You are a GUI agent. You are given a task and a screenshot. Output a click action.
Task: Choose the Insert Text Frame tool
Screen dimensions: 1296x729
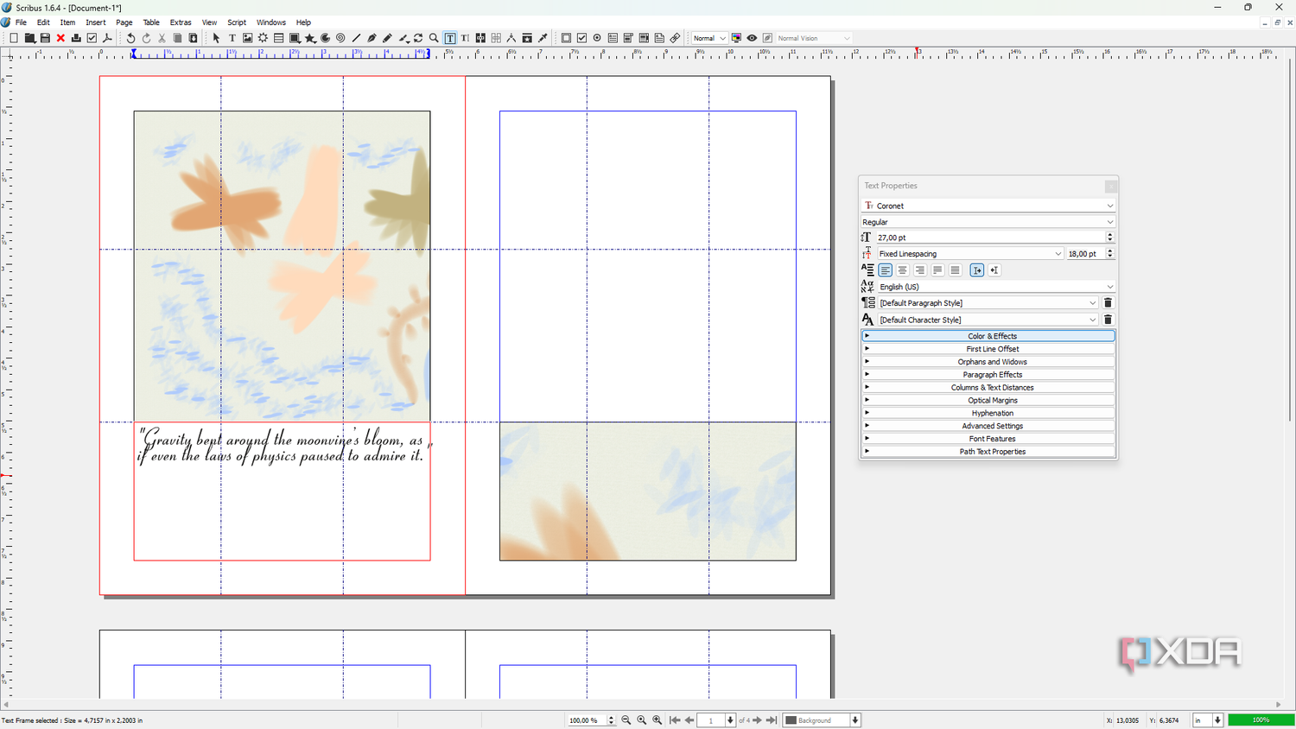tap(232, 38)
